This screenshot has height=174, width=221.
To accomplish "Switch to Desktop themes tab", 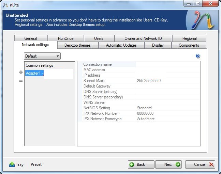I will pos(77,45).
